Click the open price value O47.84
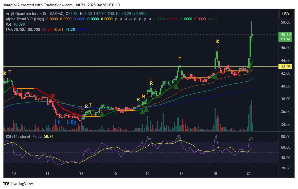Viewport: 298px width, 189px height. [72, 14]
